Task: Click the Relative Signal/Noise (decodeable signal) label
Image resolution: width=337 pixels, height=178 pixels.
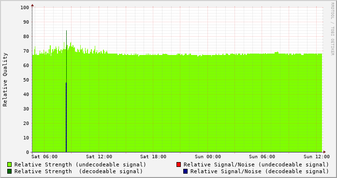Action: [x=260, y=171]
